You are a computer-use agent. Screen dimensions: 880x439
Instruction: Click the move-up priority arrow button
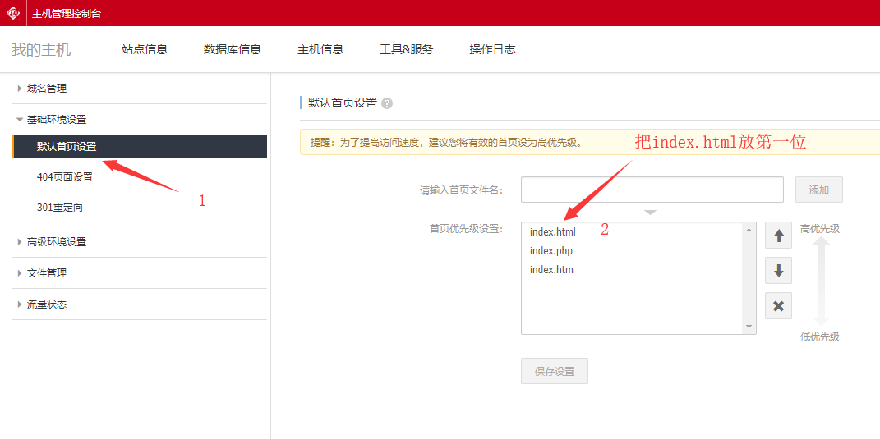[x=778, y=236]
